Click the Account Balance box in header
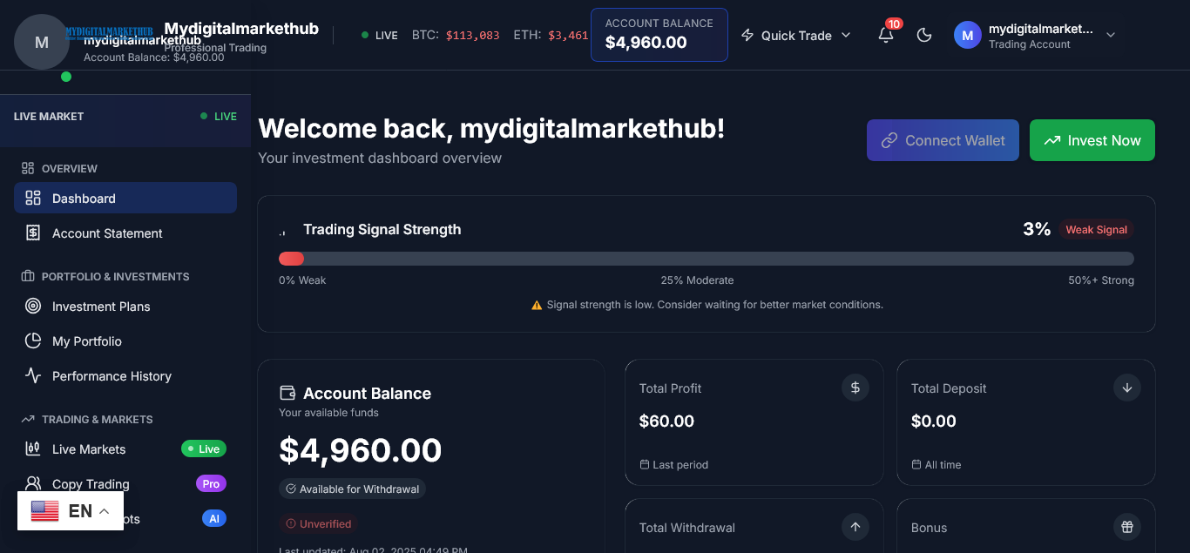 pos(659,35)
